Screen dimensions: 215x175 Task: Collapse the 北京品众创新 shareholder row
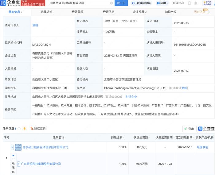pyautogui.click(x=12, y=147)
